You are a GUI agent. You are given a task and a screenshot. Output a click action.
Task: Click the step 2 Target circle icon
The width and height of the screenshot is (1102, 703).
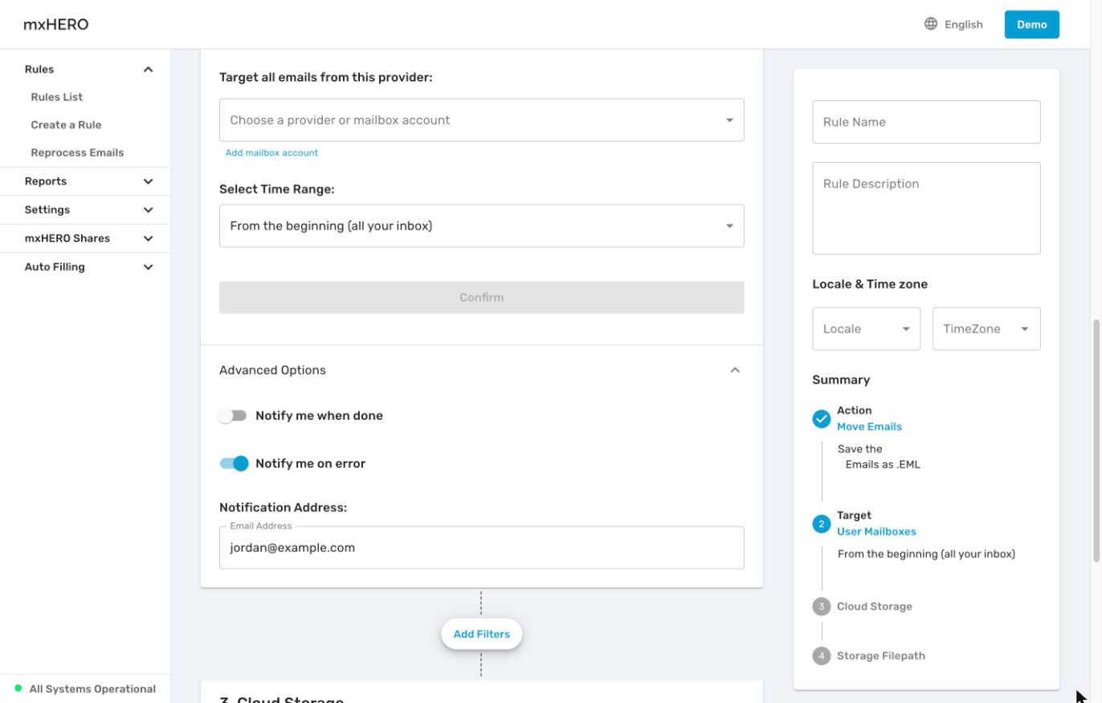[x=821, y=524]
